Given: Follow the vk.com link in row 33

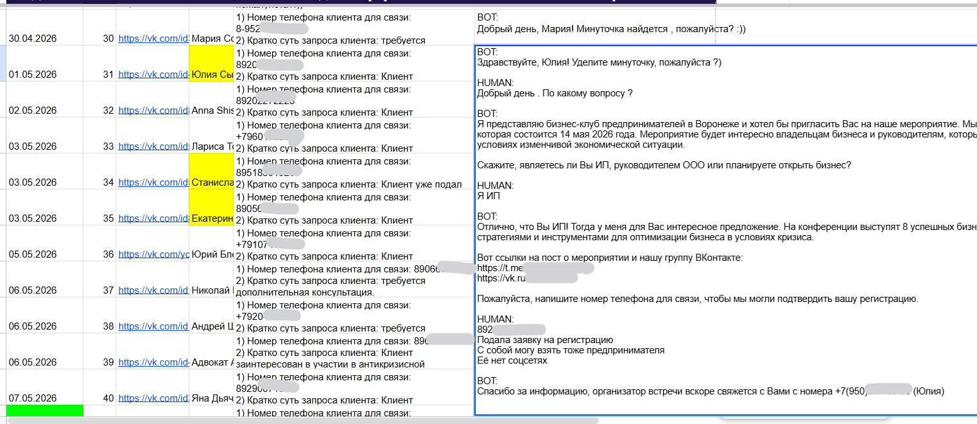Looking at the screenshot, I should tap(153, 146).
